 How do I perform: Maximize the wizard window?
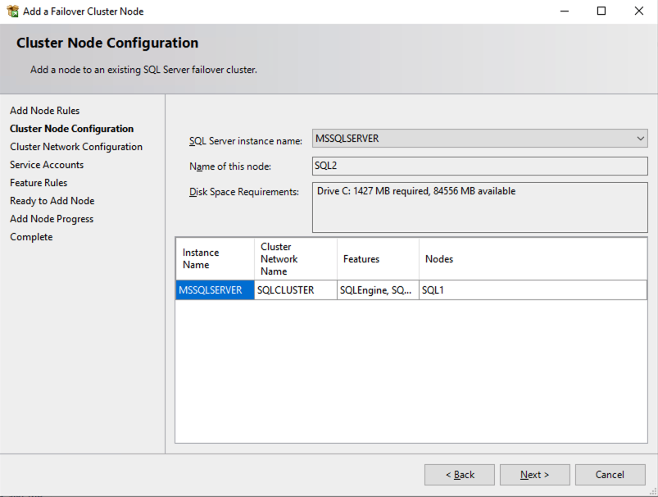(601, 11)
